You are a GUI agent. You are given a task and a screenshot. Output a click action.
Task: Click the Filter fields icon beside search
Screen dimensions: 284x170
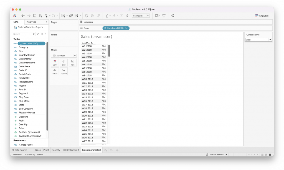pyautogui.click(x=38, y=34)
